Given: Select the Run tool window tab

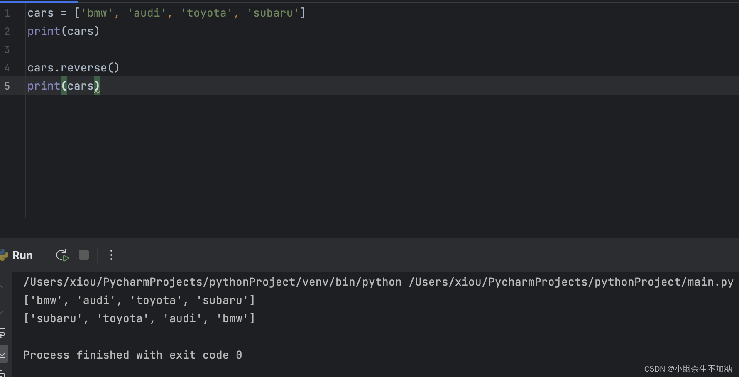Looking at the screenshot, I should point(22,255).
